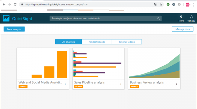Viewport: 197px width, 109px height.
Task: Switch to Tutorial videos tab
Action: 127,42
